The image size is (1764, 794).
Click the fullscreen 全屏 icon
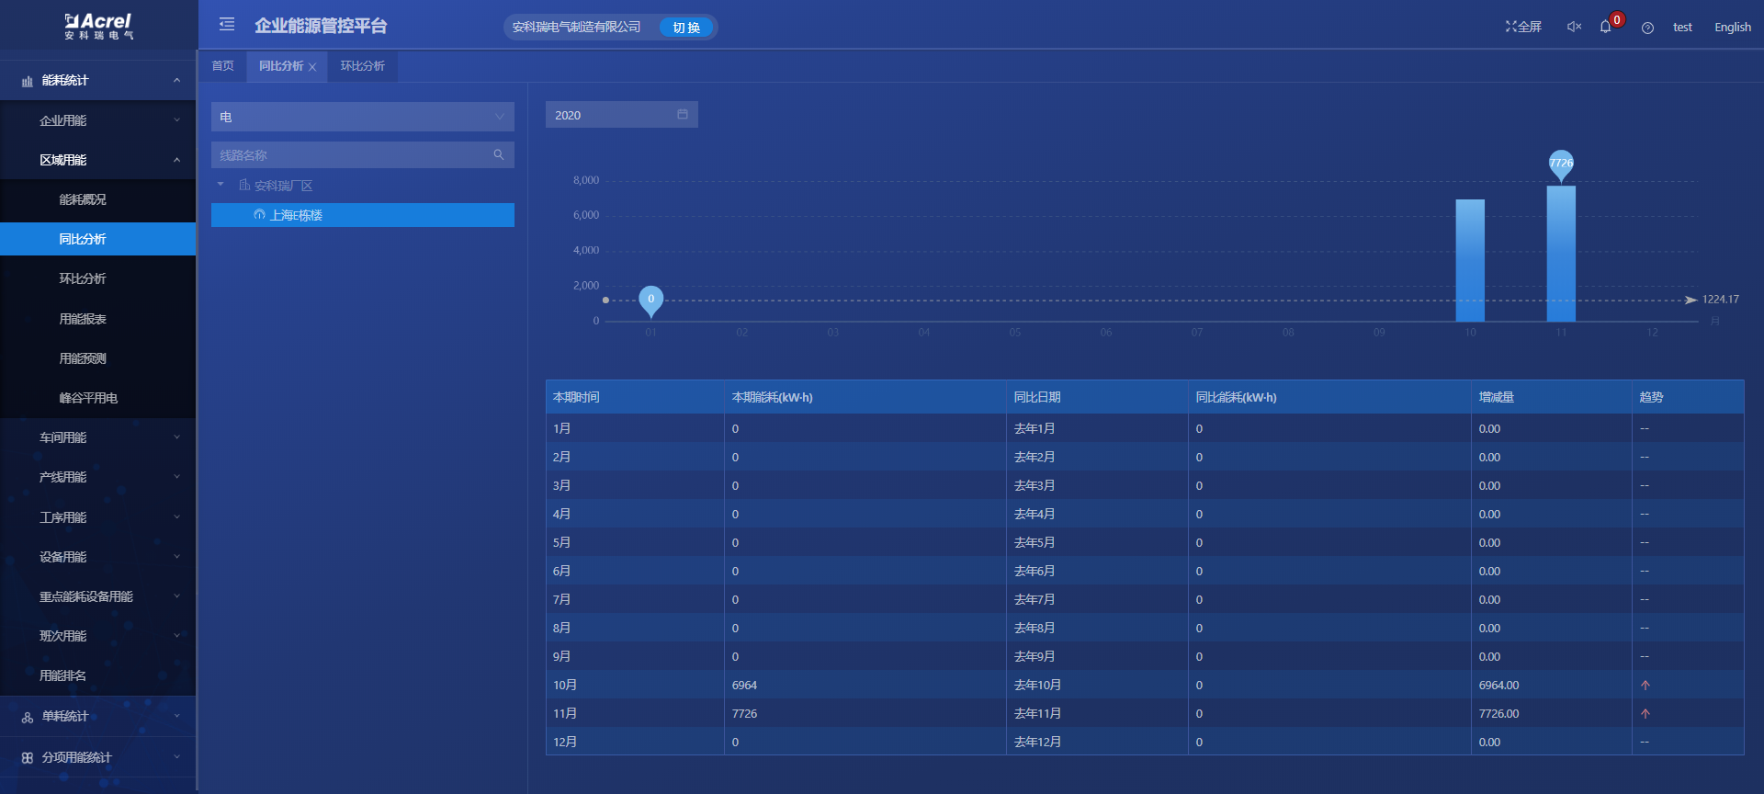pos(1510,27)
